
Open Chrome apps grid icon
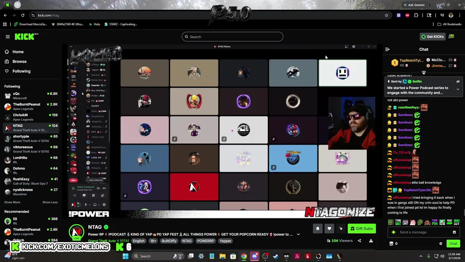[5, 24]
